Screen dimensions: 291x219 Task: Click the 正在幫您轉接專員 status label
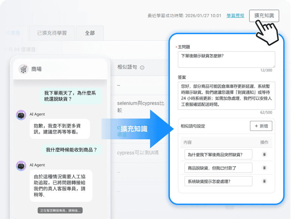60,211
